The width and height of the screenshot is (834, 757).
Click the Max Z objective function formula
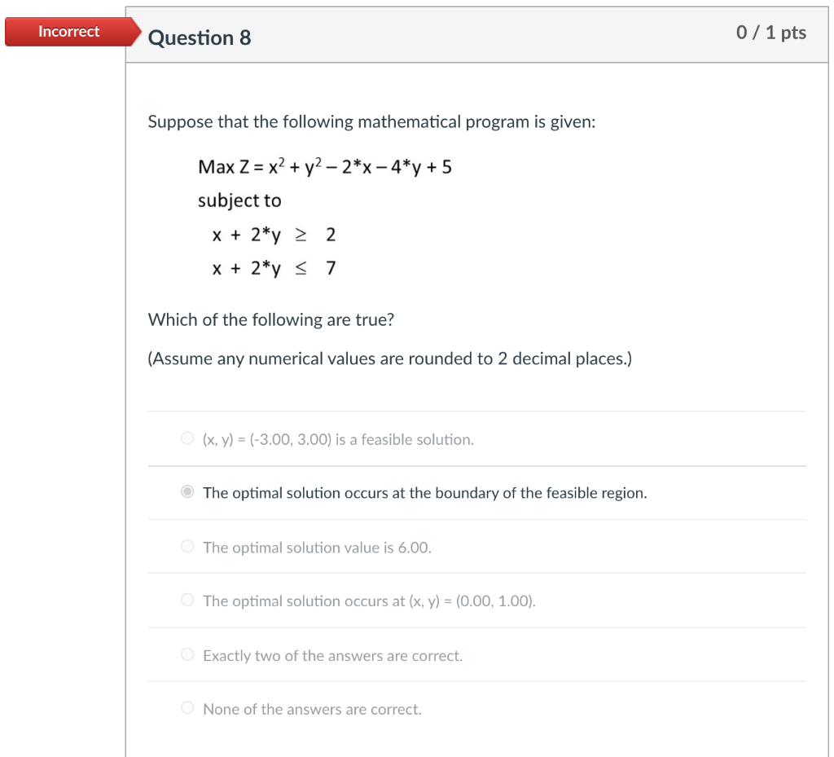click(326, 166)
